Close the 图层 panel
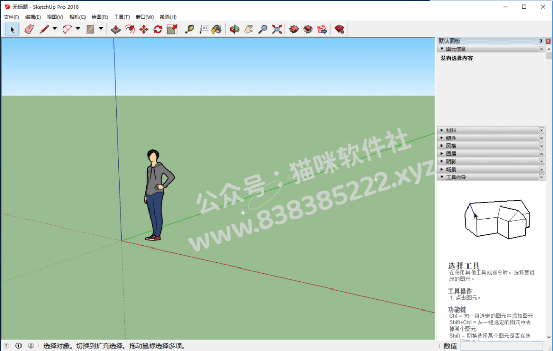This screenshot has height=351, width=553. pyautogui.click(x=541, y=153)
